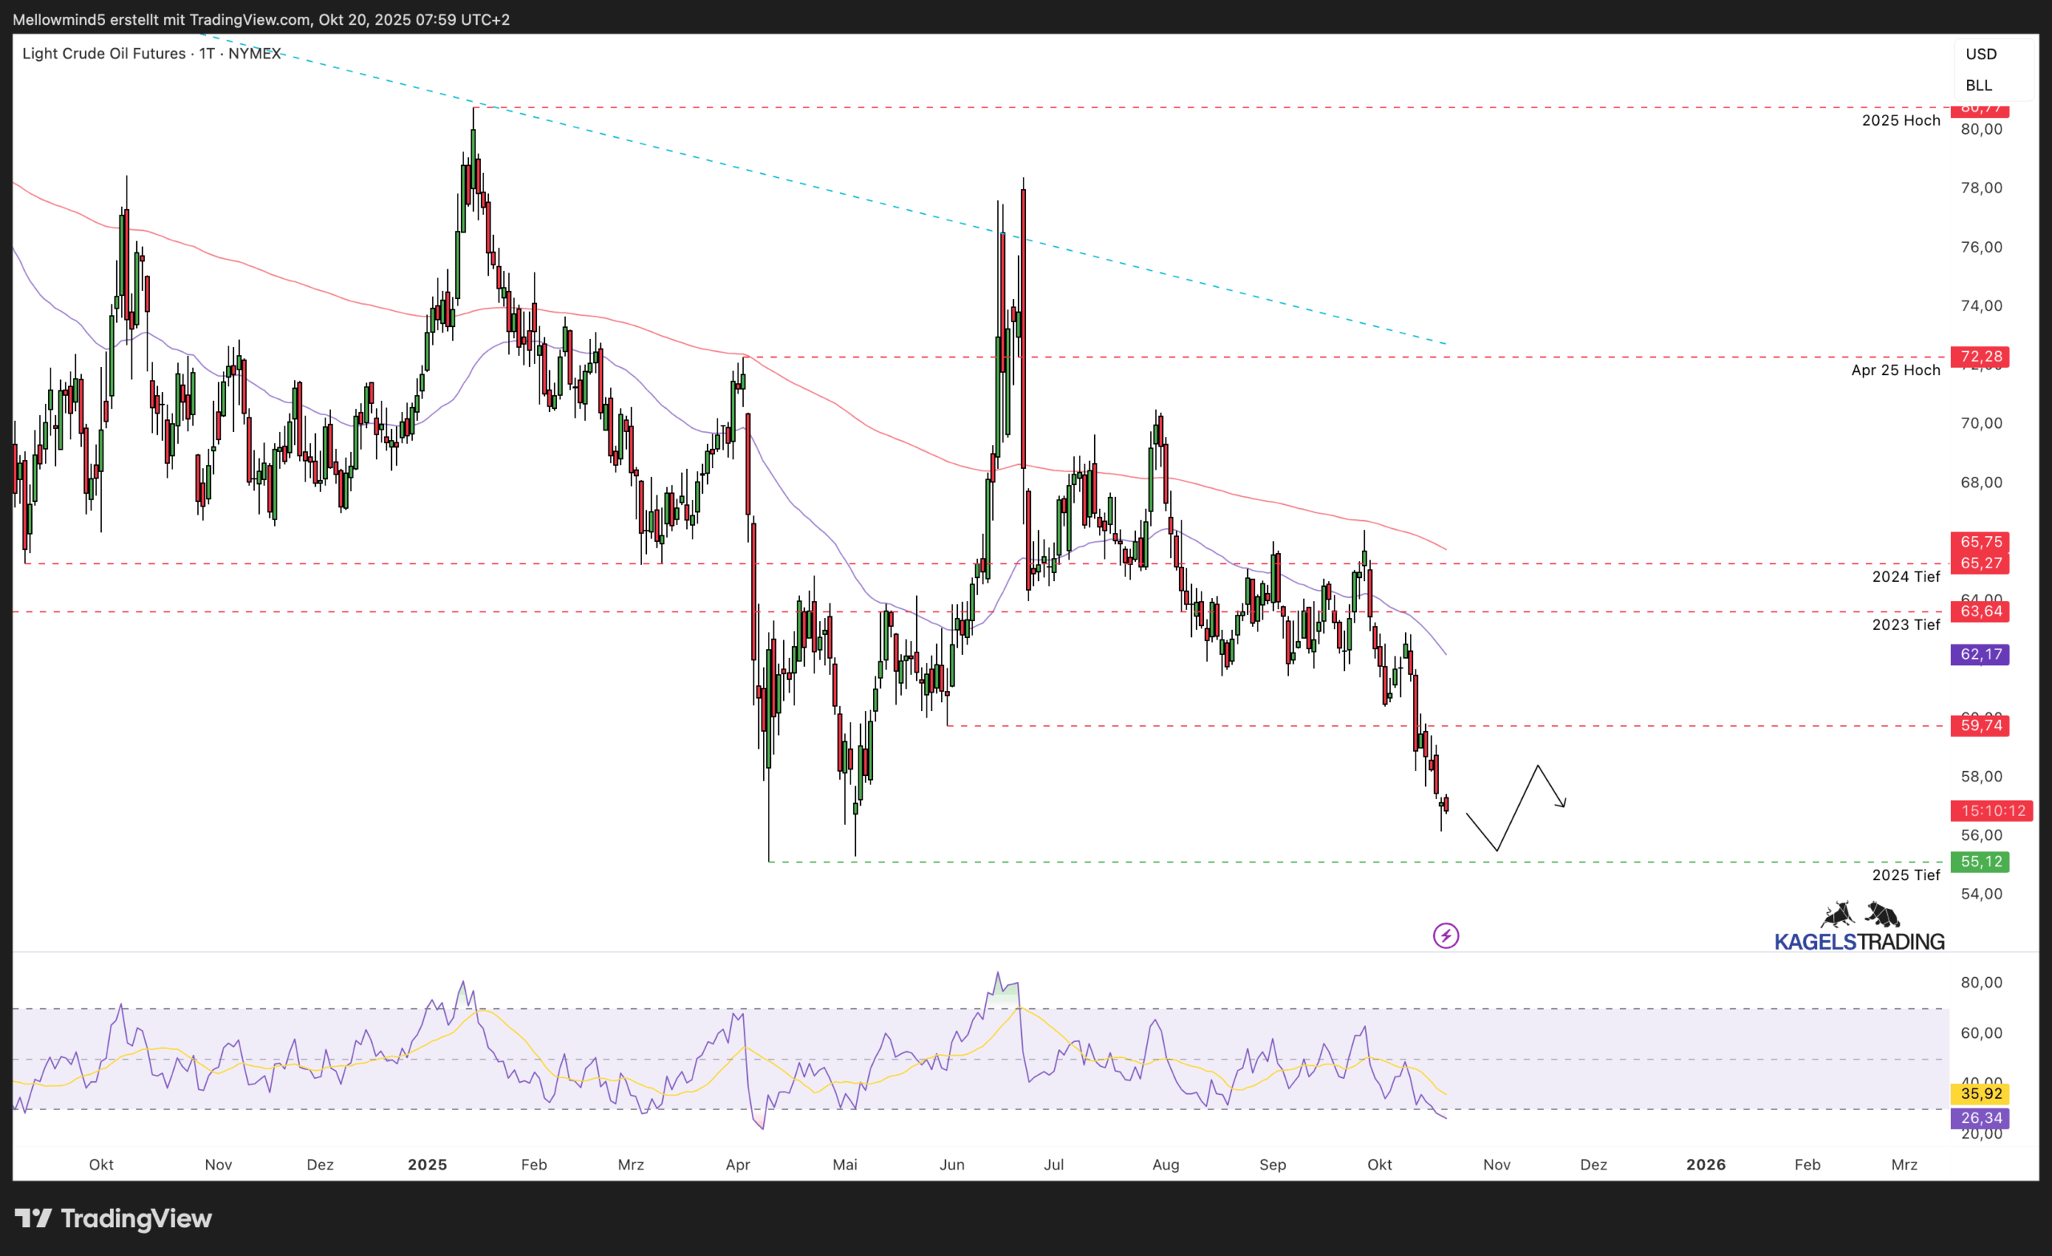Select the "2025 Hoch" text annotation
The image size is (2052, 1256).
coord(1901,121)
